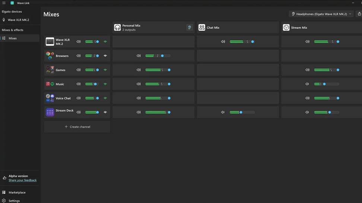Adjust Music volume slider in Stream Mix
This screenshot has height=203, width=362.
(327, 84)
